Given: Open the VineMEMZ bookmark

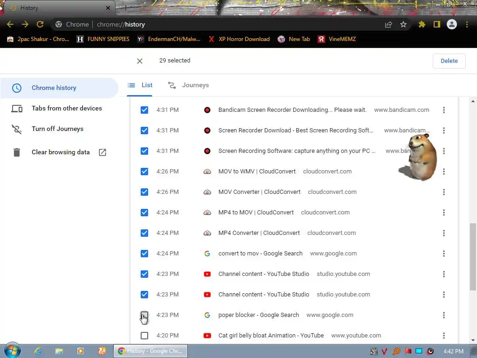Looking at the screenshot, I should click(x=337, y=39).
